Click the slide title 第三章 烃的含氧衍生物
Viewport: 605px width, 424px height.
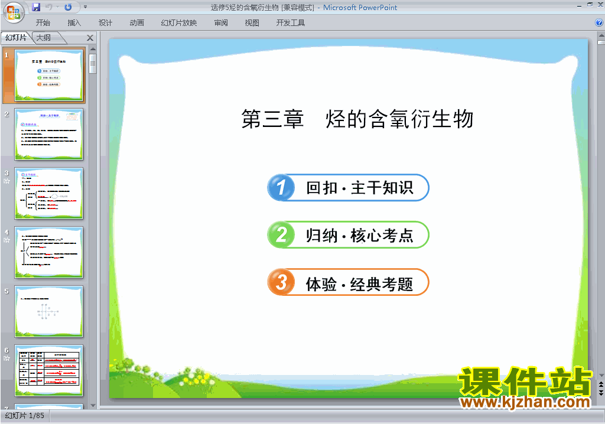357,119
